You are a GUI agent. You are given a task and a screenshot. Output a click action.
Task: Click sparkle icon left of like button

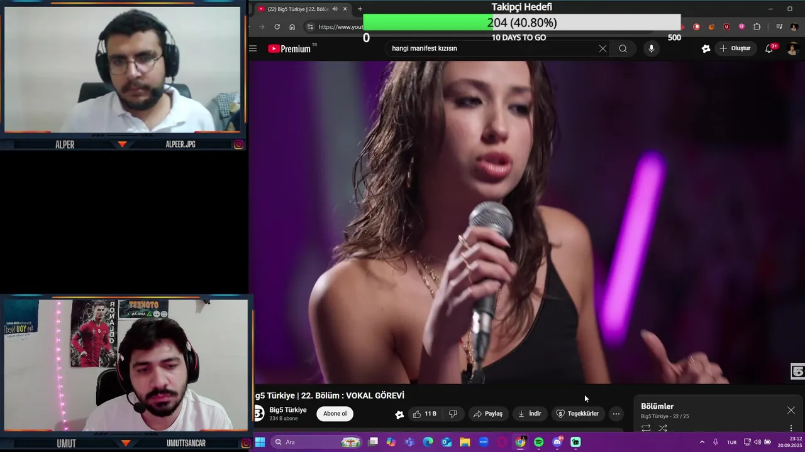tap(399, 414)
